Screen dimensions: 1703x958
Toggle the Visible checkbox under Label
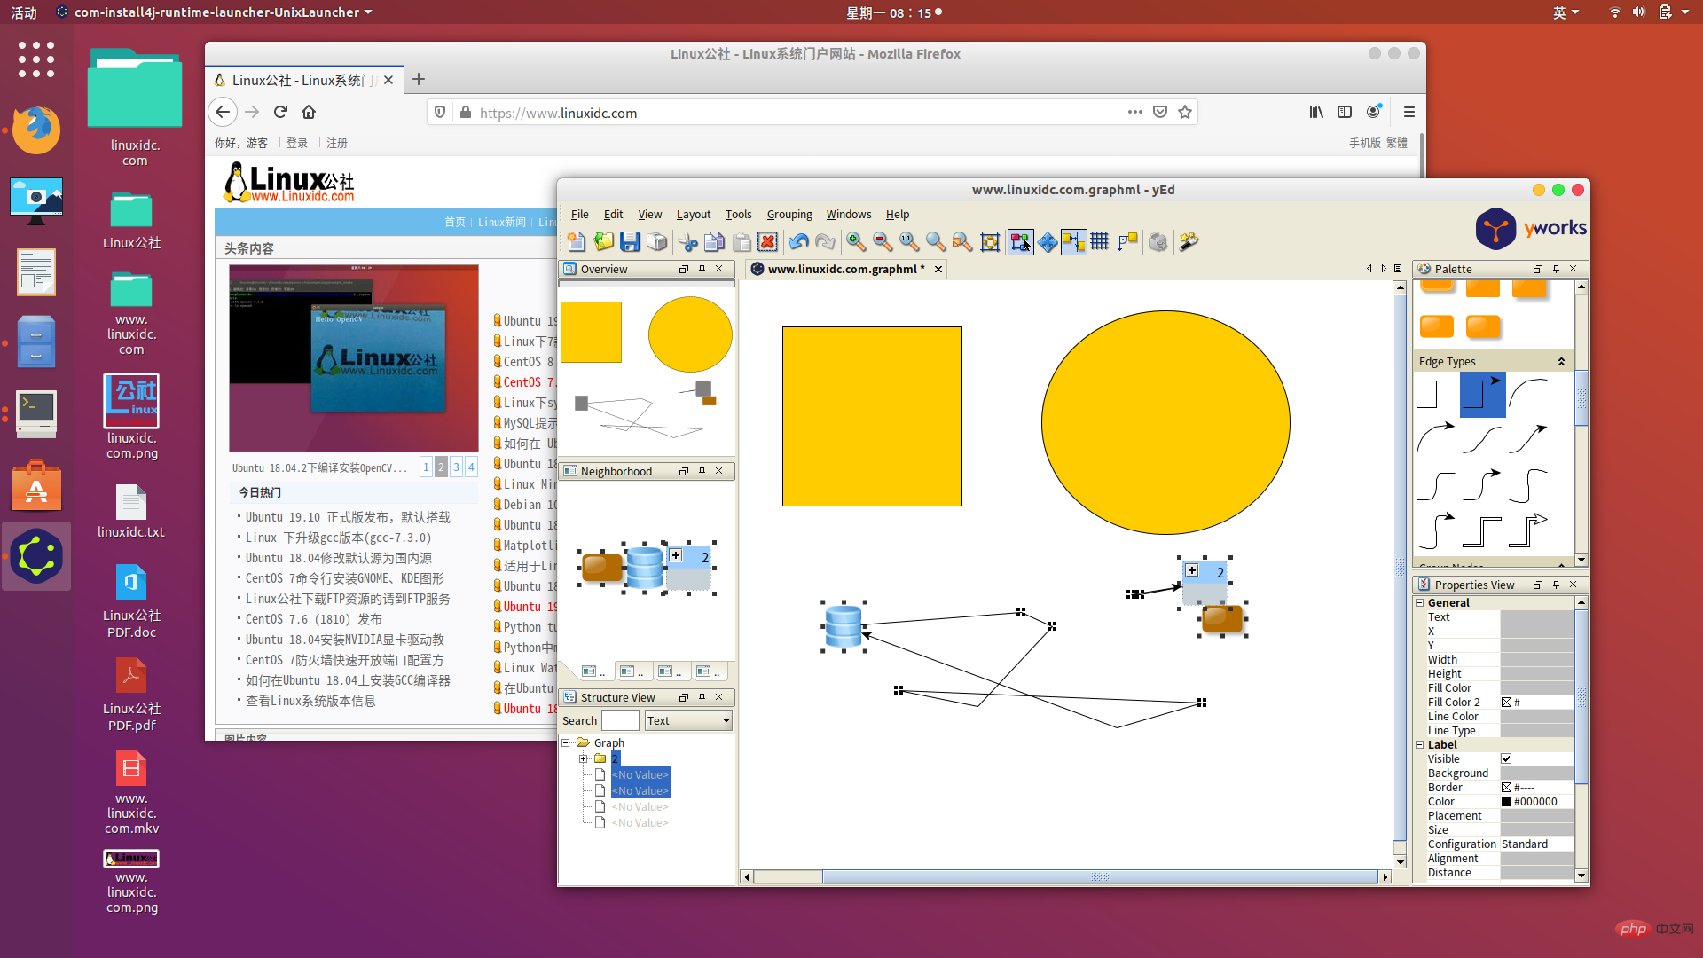tap(1506, 759)
